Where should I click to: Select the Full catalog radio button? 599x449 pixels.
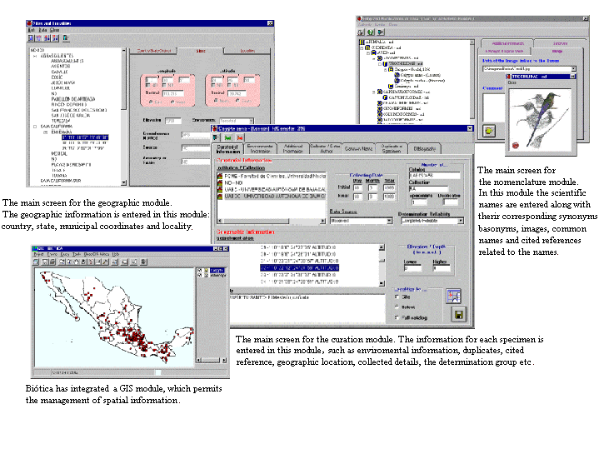[397, 317]
